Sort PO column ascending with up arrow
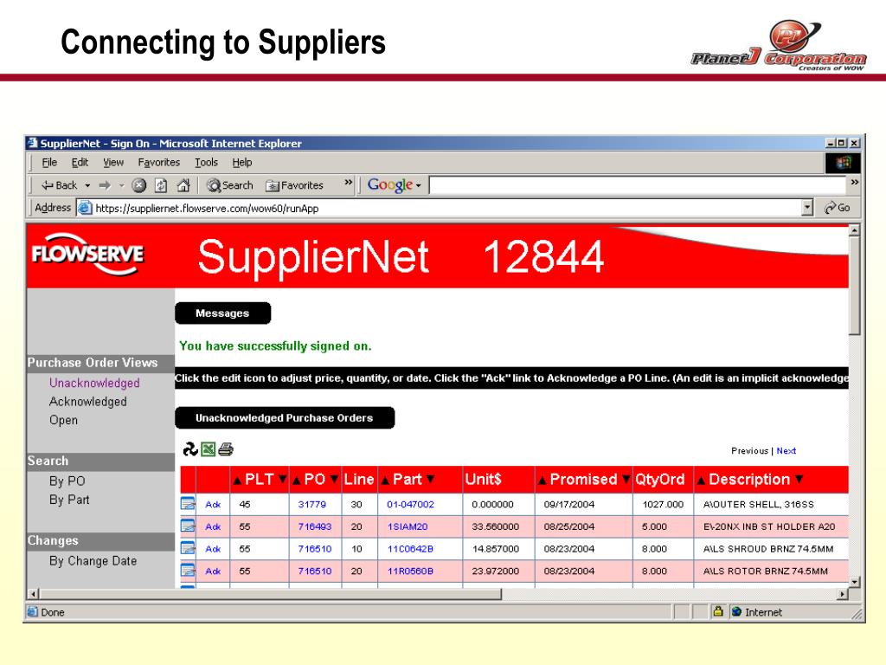Viewport: 886px width, 665px height. click(x=296, y=480)
